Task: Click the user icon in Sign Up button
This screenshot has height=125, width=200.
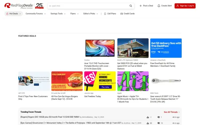Action: [178, 6]
